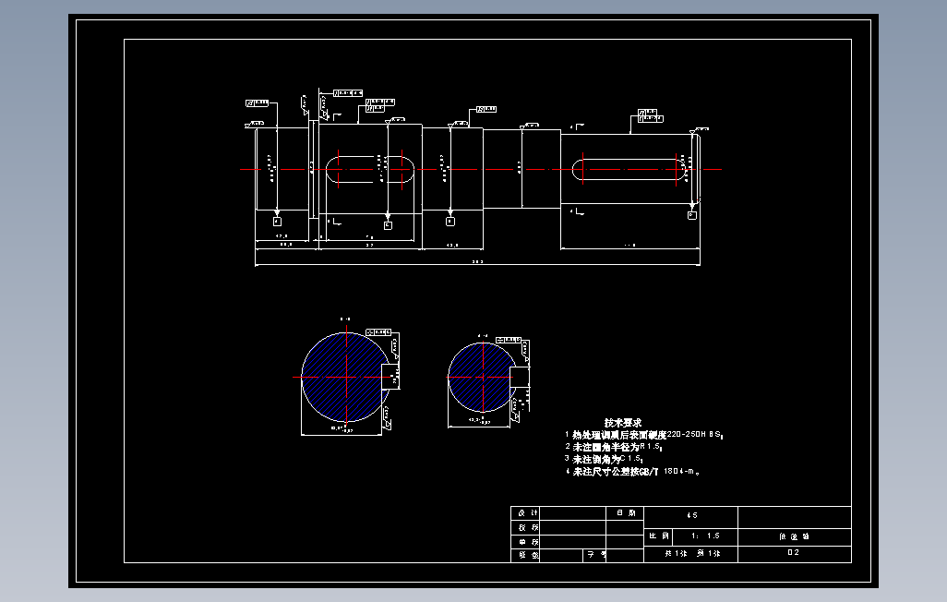Select the larger blue hatched cross-section
947x602 pixels.
[x=347, y=377]
